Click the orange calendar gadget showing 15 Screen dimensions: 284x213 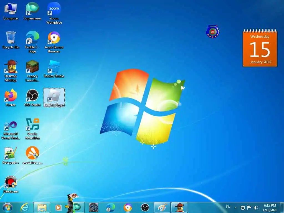(x=260, y=48)
